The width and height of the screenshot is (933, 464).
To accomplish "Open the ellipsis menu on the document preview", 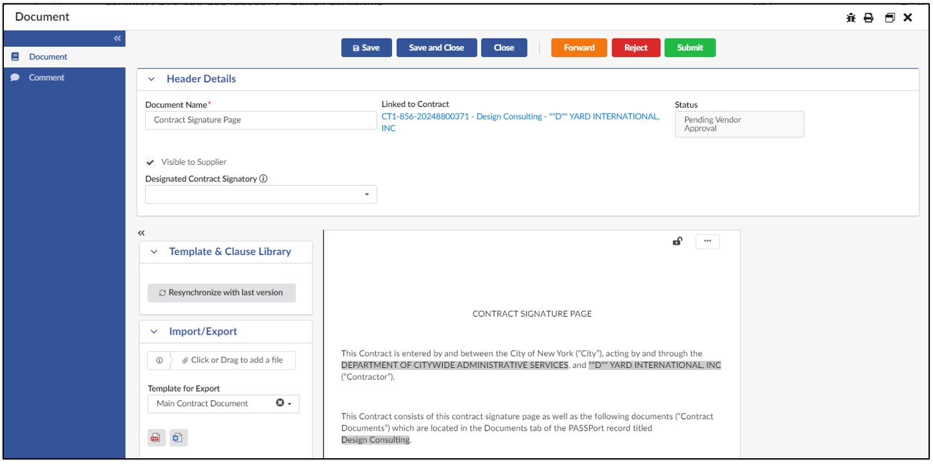I will coord(708,242).
